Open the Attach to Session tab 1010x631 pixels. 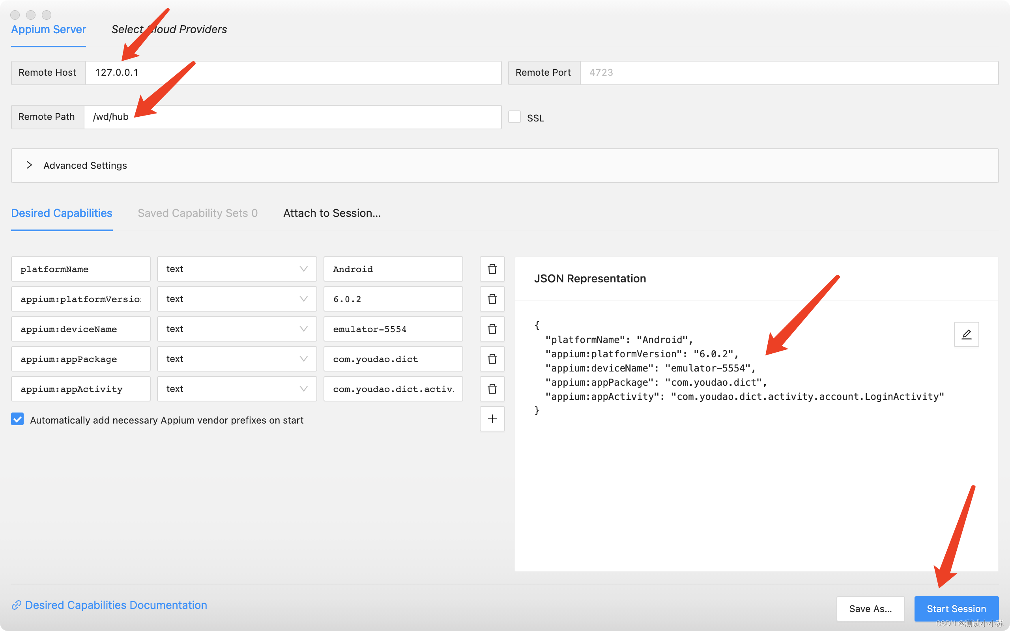pyautogui.click(x=332, y=213)
